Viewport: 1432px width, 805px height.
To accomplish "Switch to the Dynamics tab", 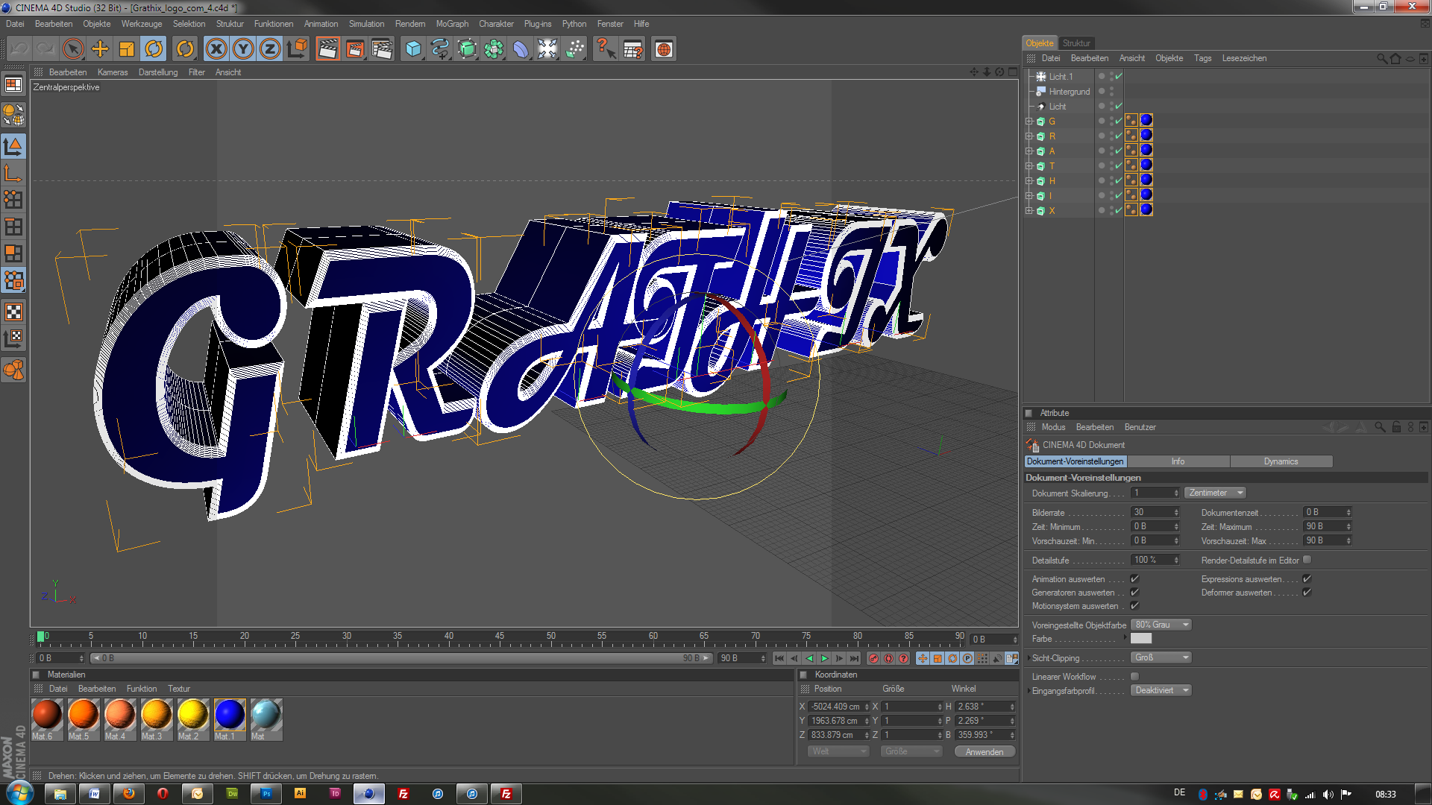I will [1281, 461].
